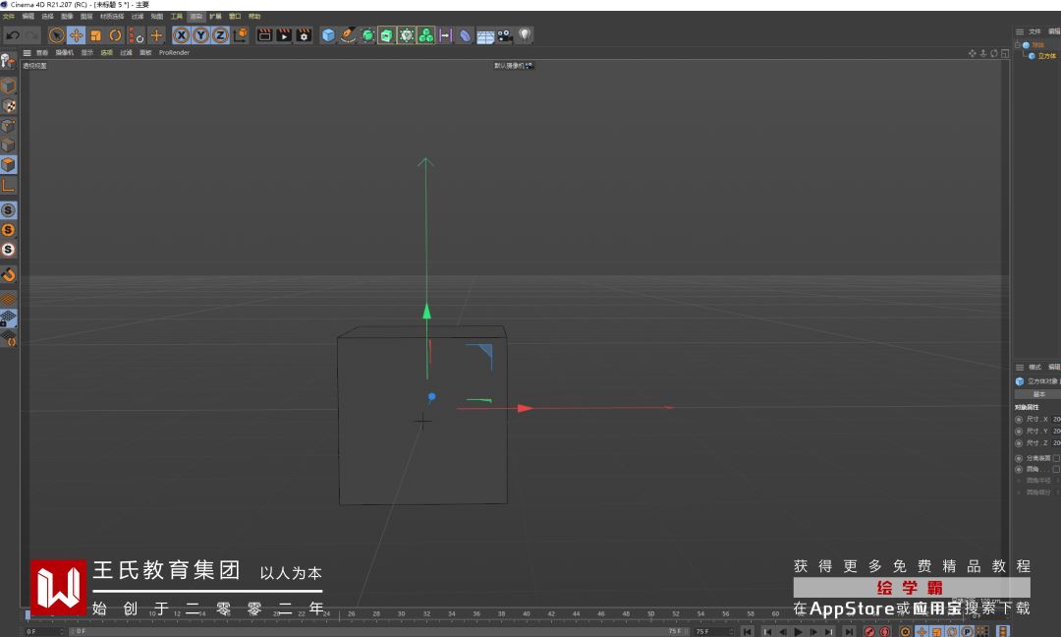Open the purple linear field flyout
This screenshot has width=1061, height=637.
pyautogui.click(x=445, y=35)
